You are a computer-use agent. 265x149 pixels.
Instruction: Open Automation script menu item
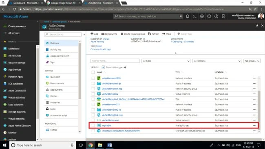pos(62,115)
